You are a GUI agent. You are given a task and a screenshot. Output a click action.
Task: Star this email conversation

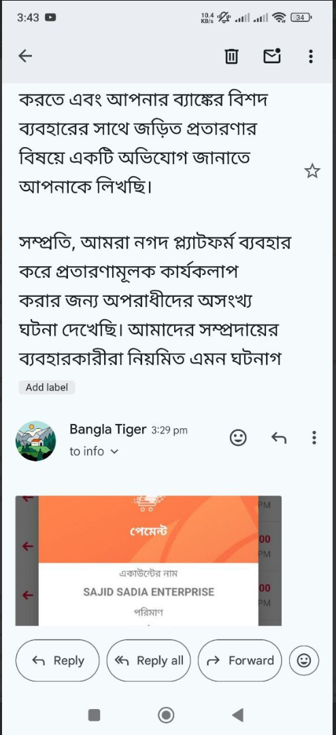tap(312, 171)
